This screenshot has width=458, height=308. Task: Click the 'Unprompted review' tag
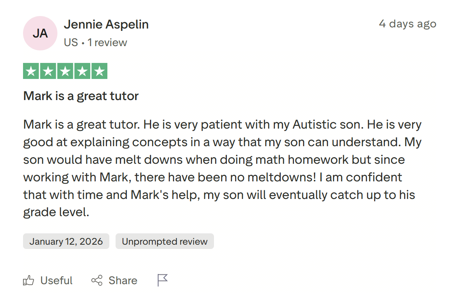click(164, 241)
